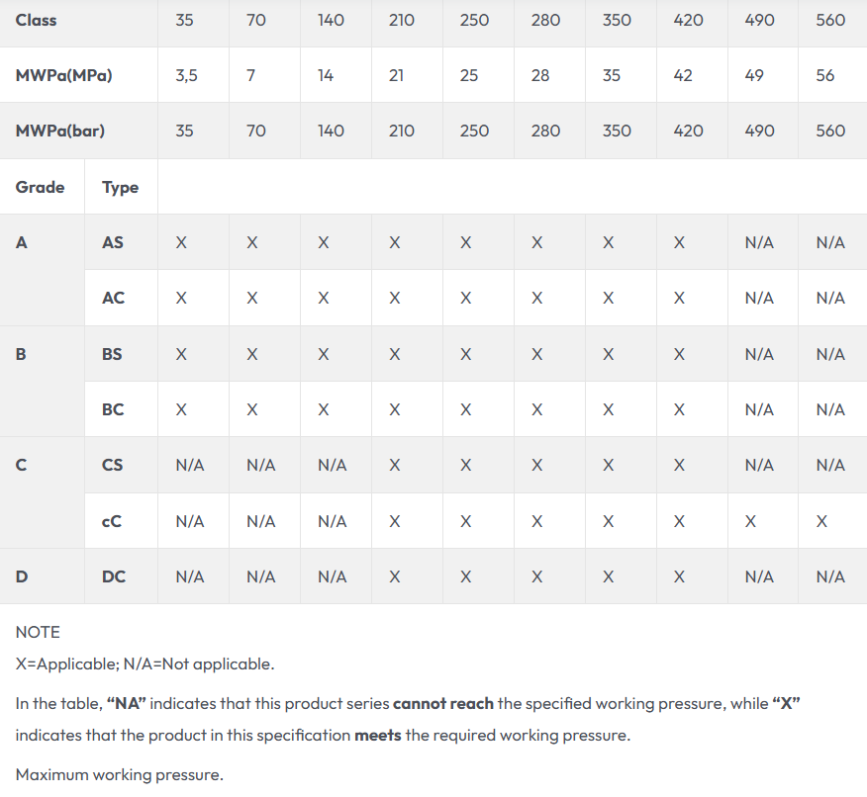Click the NOTE heading below the table
Viewport: 867px width, 797px height.
click(x=38, y=632)
